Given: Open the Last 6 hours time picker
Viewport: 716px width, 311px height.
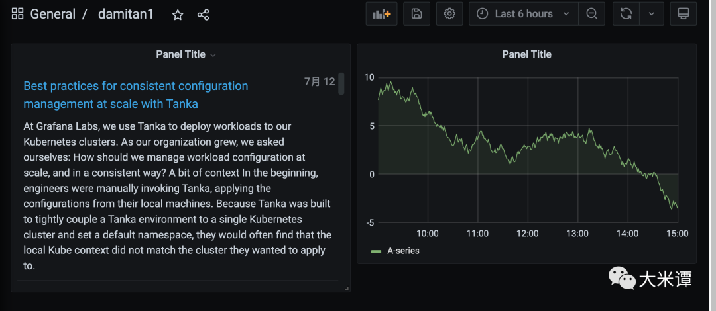Looking at the screenshot, I should (523, 14).
